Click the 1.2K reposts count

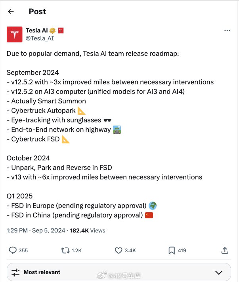[76, 251]
